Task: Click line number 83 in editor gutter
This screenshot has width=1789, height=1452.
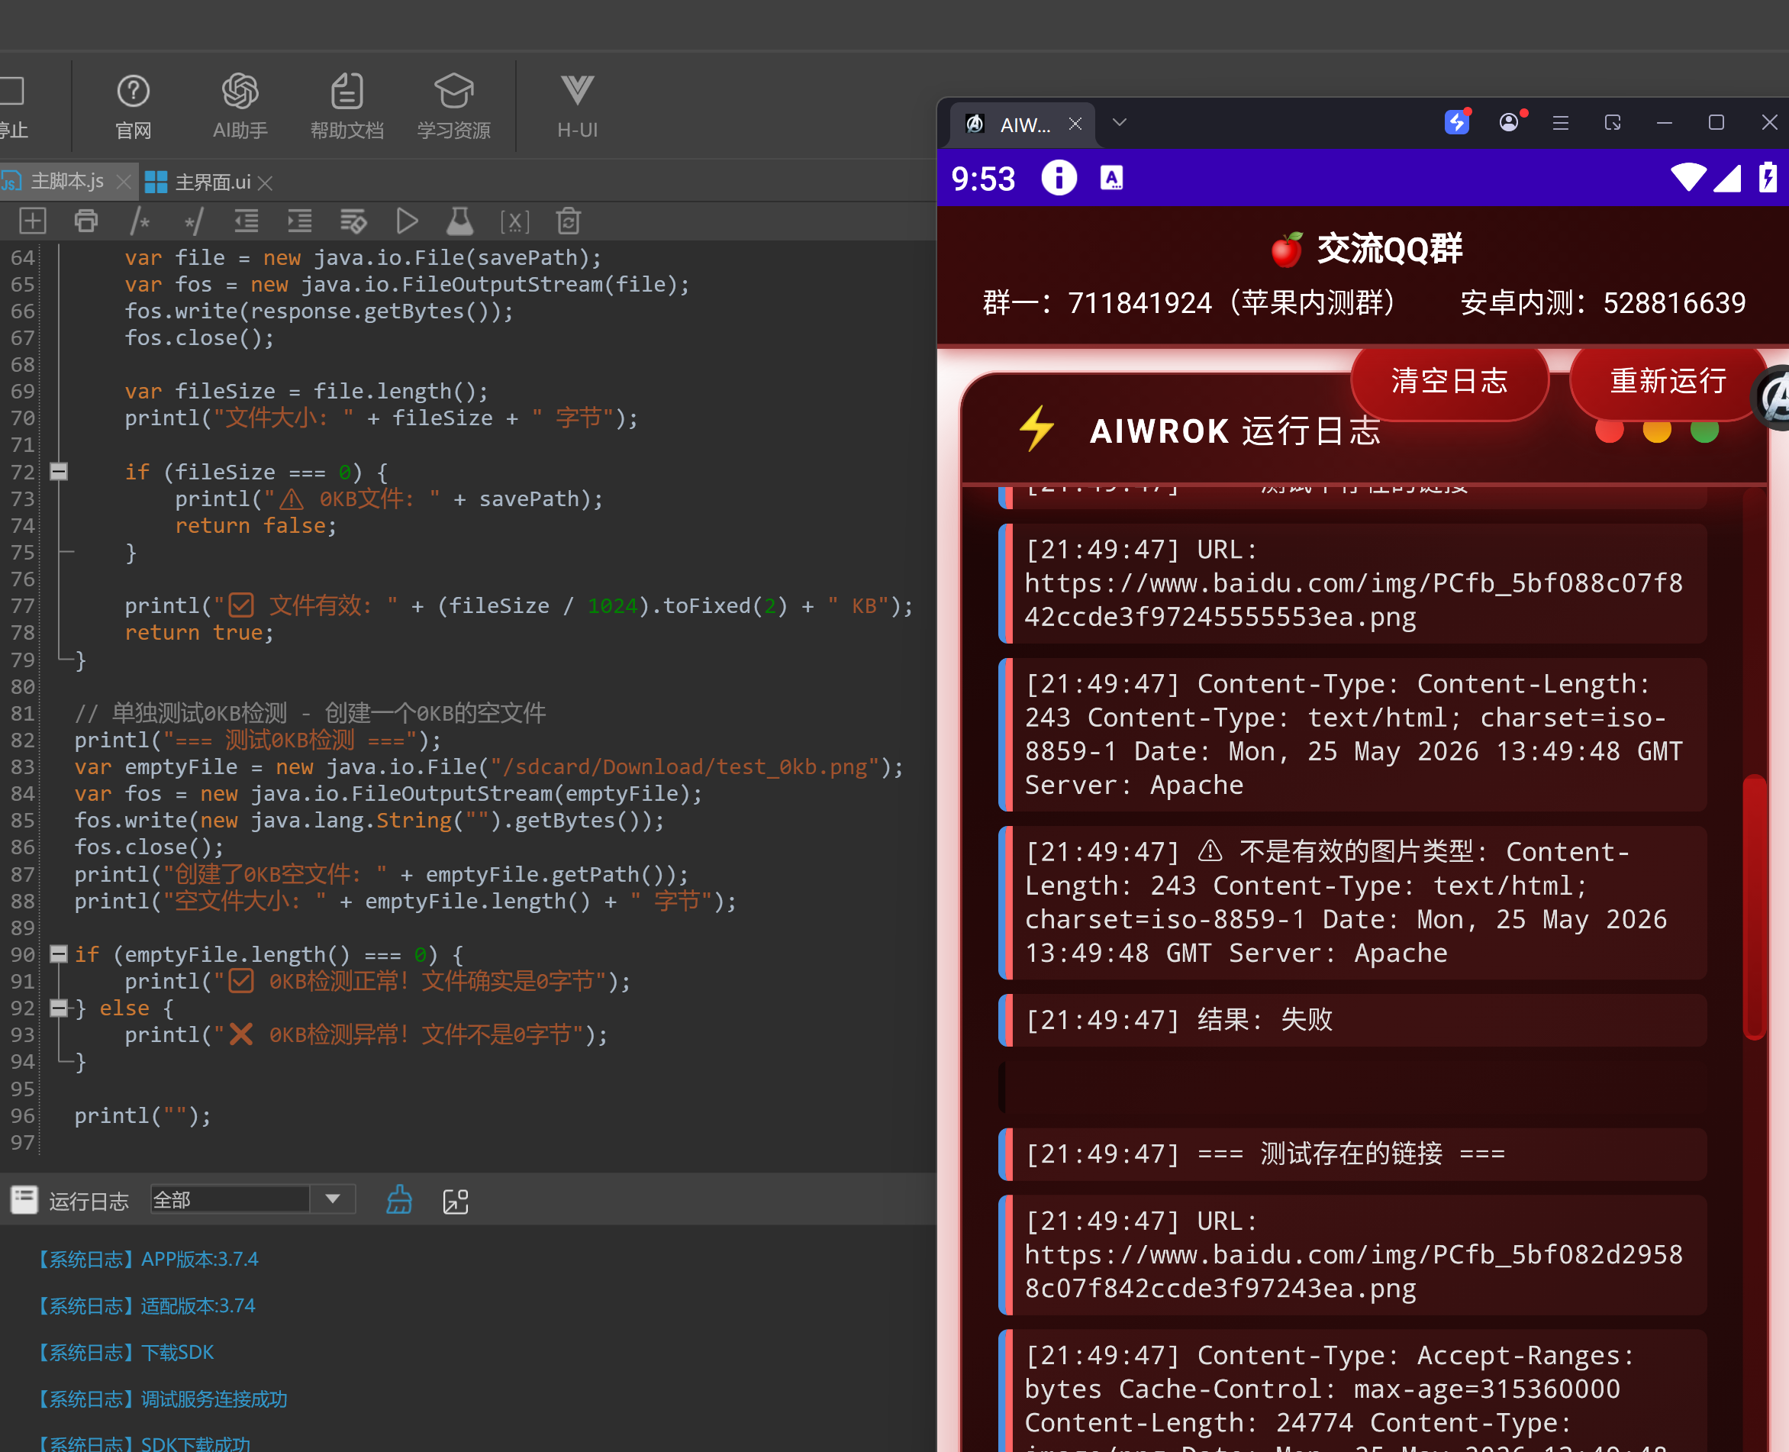Action: (24, 767)
